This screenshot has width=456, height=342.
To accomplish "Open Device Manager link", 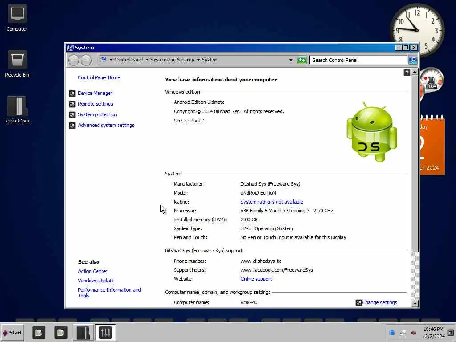I will 95,93.
